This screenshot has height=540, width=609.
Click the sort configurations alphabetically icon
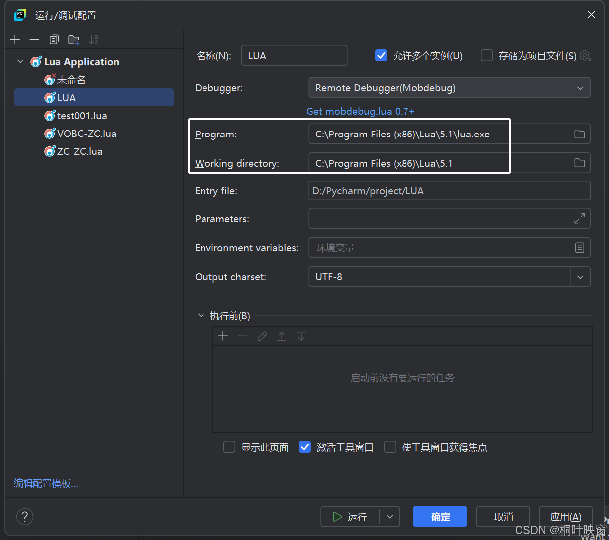click(93, 40)
